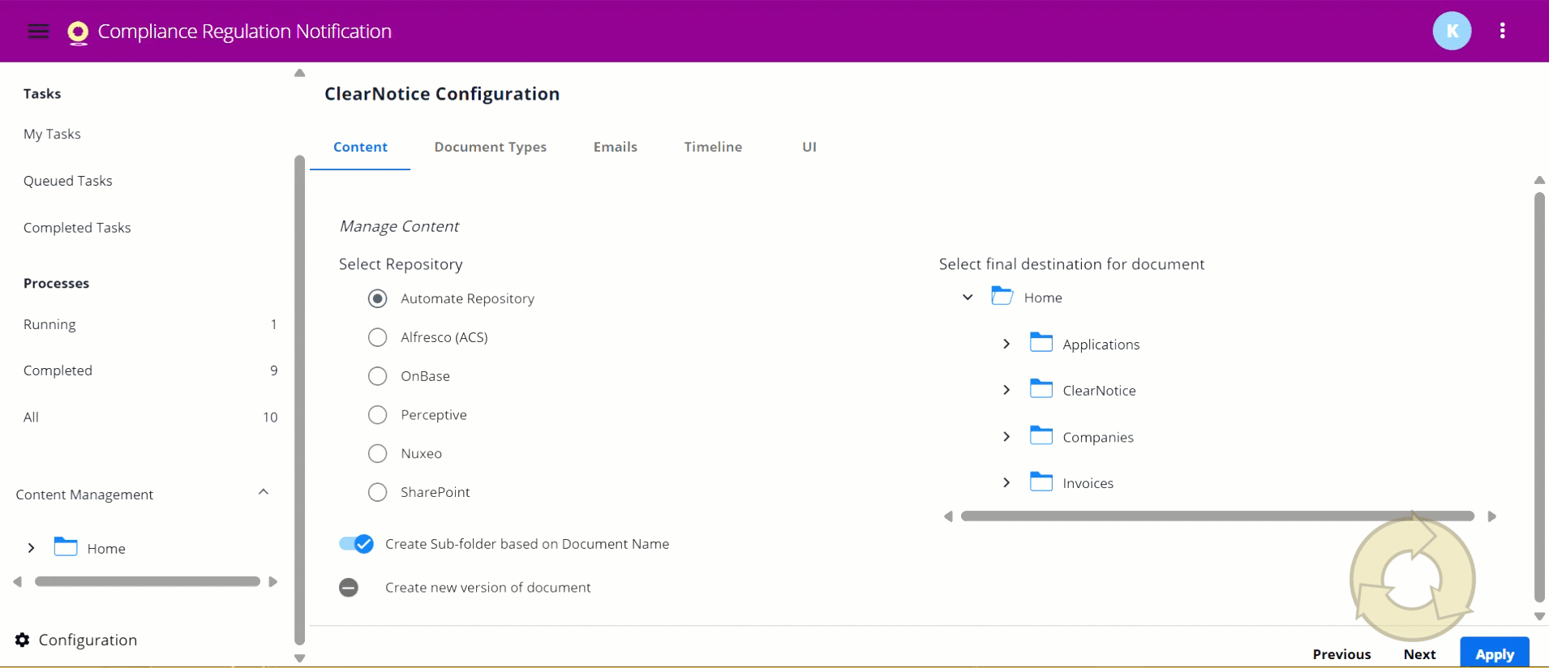Click the Invoices folder icon
The width and height of the screenshot is (1549, 668).
point(1041,482)
